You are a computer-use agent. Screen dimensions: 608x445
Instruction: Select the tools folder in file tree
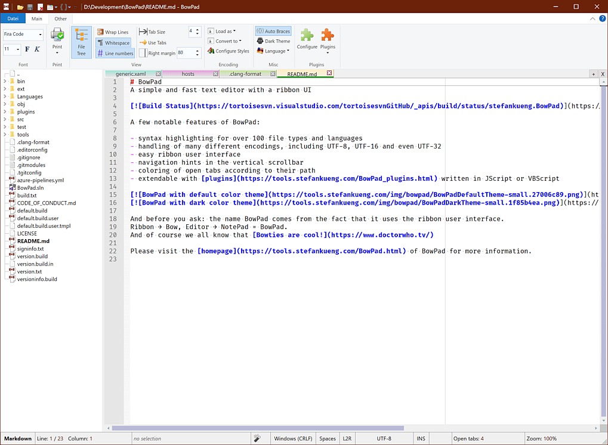pyautogui.click(x=23, y=134)
